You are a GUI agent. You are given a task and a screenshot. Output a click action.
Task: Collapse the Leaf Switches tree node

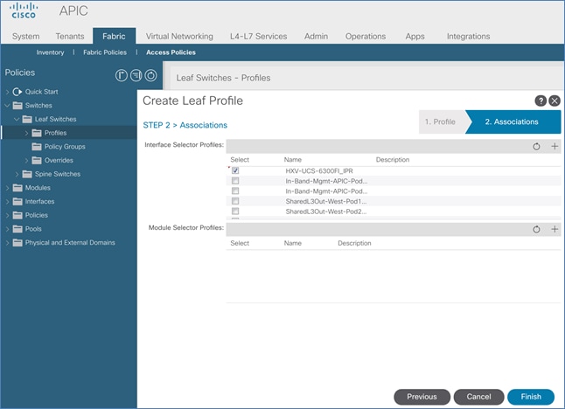(x=17, y=119)
